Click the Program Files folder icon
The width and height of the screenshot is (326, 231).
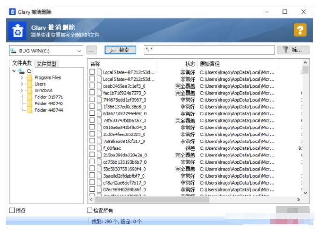point(29,78)
